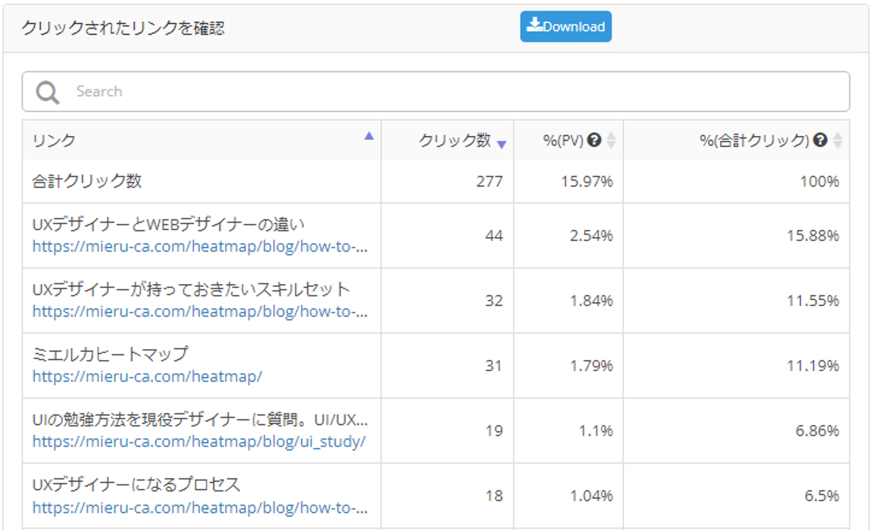Open help icon next to %(合計クリック)

(820, 140)
